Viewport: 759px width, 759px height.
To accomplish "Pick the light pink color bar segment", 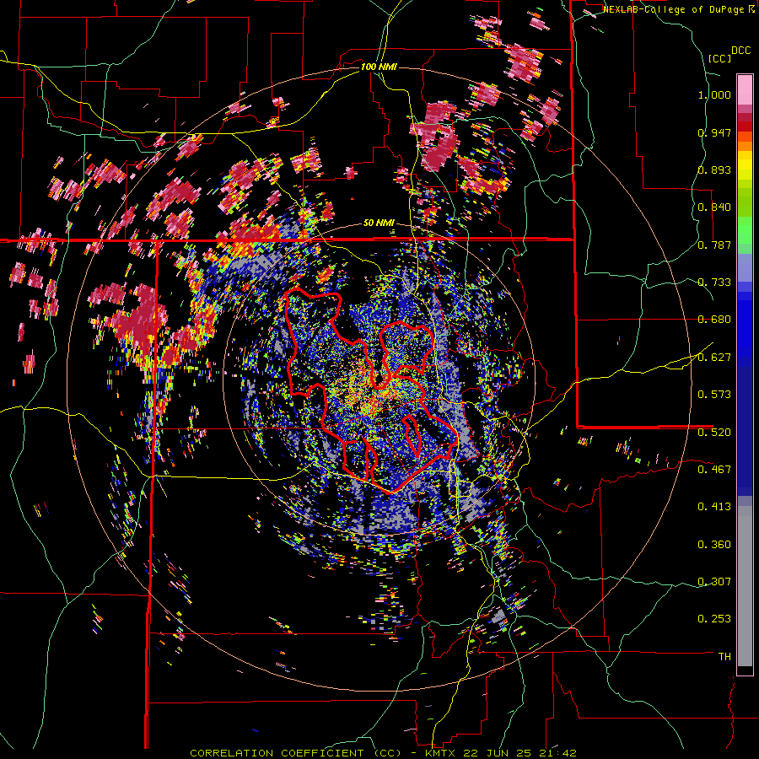I will pyautogui.click(x=745, y=90).
